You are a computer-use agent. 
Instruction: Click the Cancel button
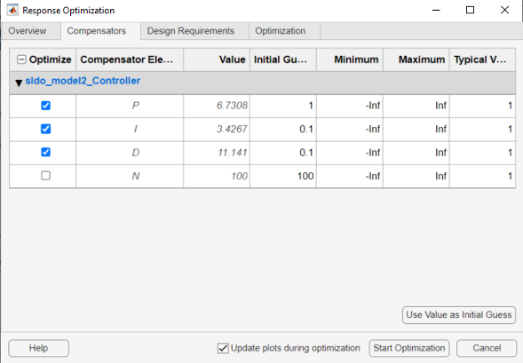coord(487,348)
